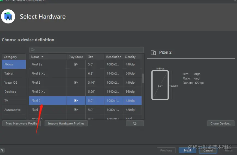Select the Pixel 3 XL device row
Viewport: 237px width, 155px height.
[x=85, y=73]
